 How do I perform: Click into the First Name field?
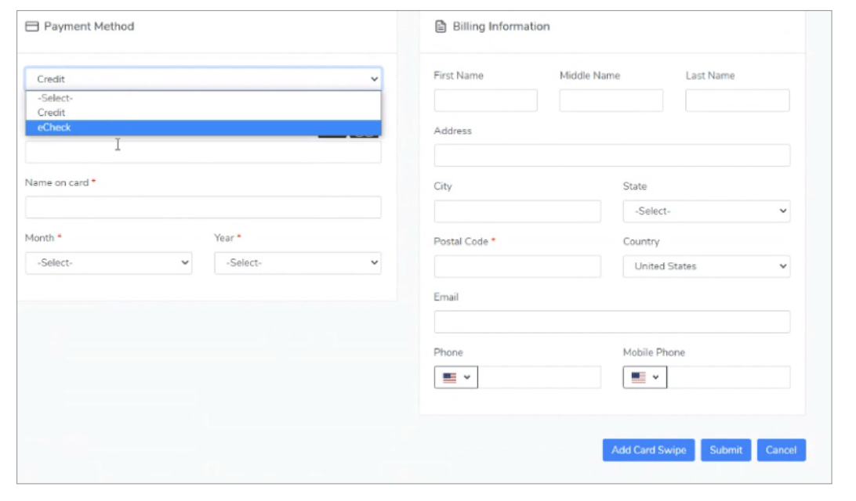point(485,100)
